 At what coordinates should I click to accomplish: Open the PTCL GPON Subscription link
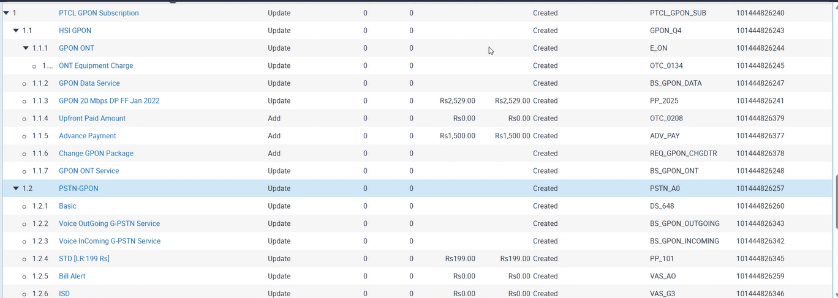[99, 13]
